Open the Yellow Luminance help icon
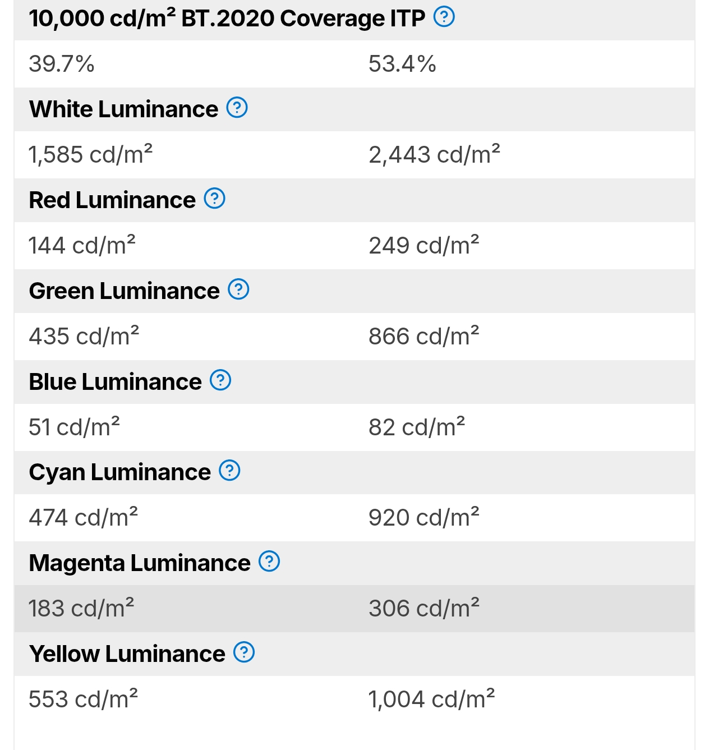 tap(244, 652)
